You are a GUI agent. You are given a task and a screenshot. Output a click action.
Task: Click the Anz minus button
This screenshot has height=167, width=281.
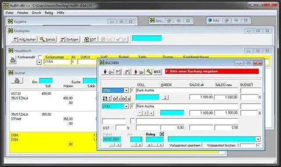coord(133,145)
